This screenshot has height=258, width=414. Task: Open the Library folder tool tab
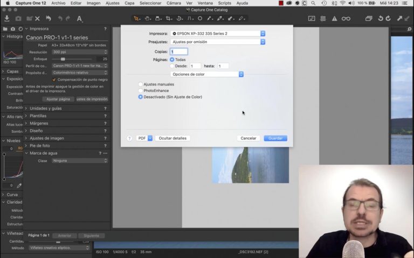[5, 28]
